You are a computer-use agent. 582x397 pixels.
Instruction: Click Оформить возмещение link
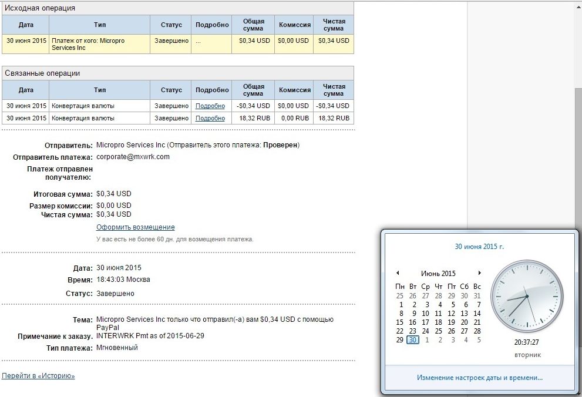[x=136, y=227]
